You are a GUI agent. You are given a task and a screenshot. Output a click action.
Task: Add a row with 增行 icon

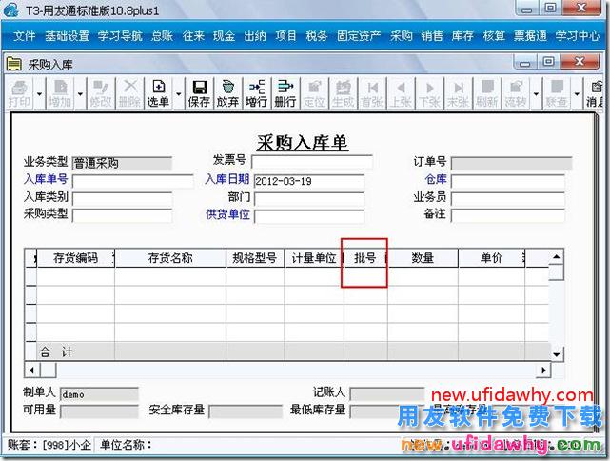click(x=256, y=93)
